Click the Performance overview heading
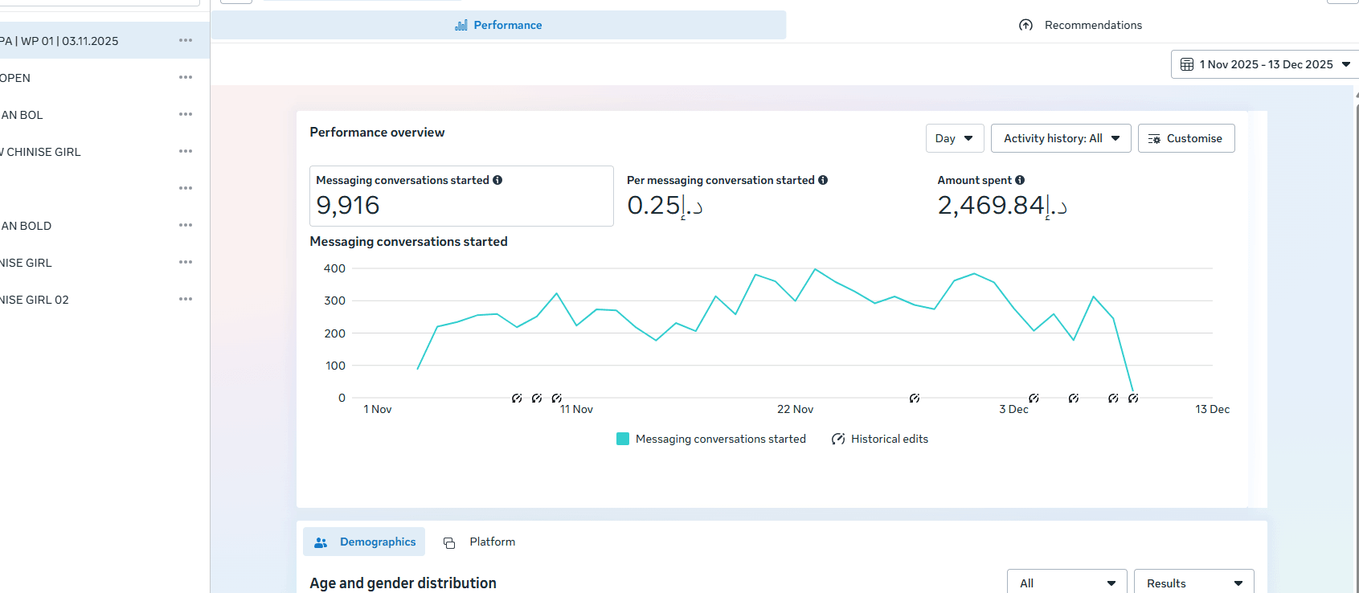1359x593 pixels. (377, 133)
